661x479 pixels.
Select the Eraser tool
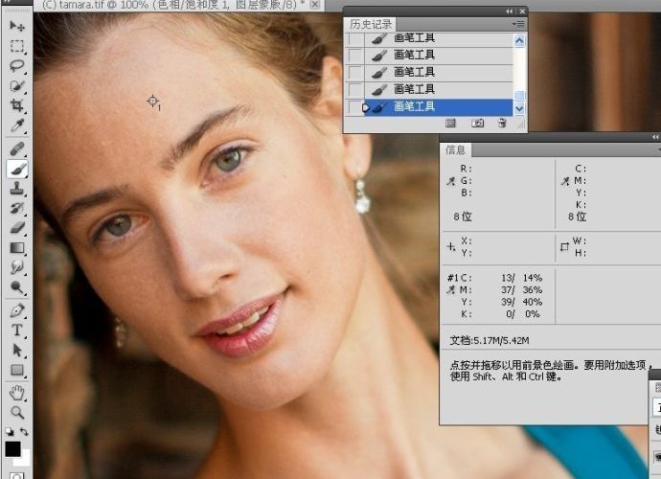point(17,228)
